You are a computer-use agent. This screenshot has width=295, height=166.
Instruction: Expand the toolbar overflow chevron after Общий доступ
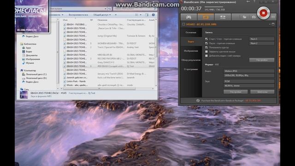point(116,15)
